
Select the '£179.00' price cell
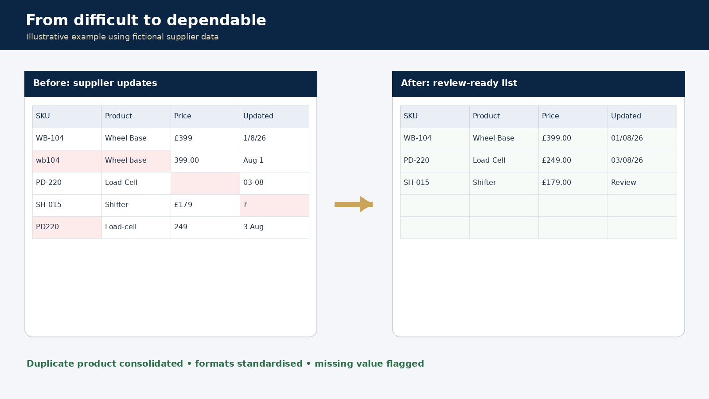coord(573,183)
